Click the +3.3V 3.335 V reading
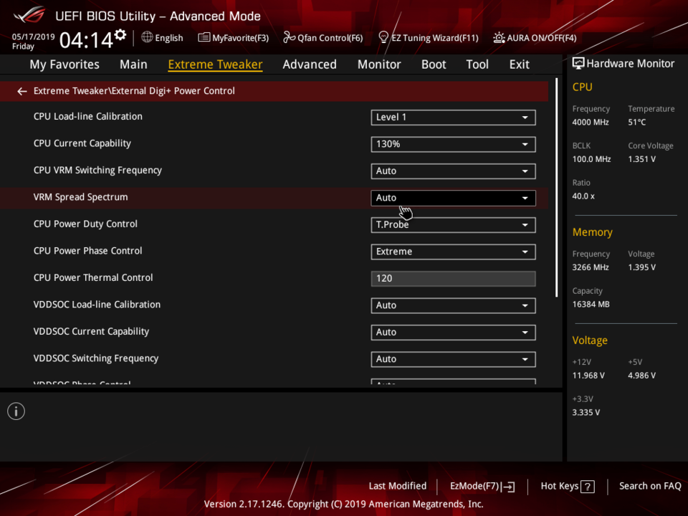This screenshot has width=688, height=516. click(x=586, y=413)
